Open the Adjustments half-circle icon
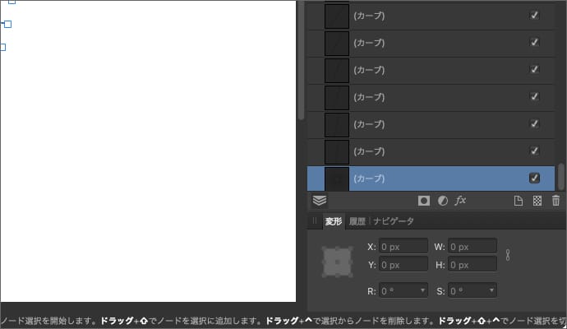This screenshot has width=567, height=329. pyautogui.click(x=442, y=200)
